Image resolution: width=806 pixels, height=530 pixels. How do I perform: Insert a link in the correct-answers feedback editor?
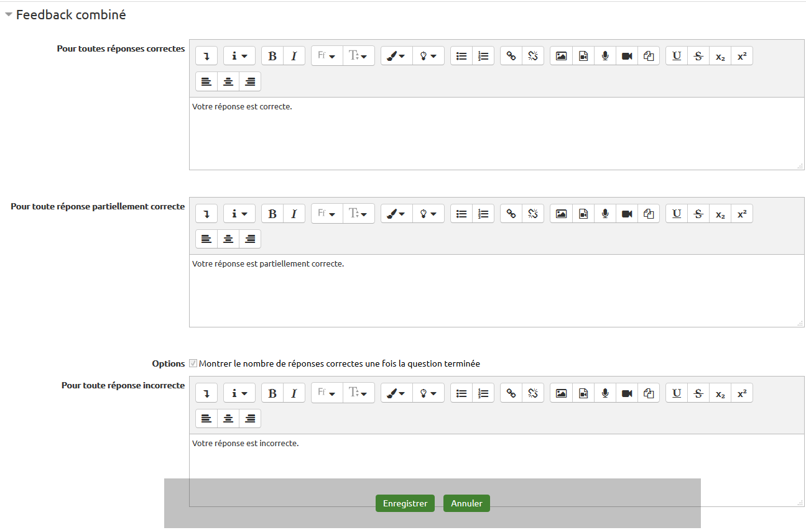(x=511, y=56)
